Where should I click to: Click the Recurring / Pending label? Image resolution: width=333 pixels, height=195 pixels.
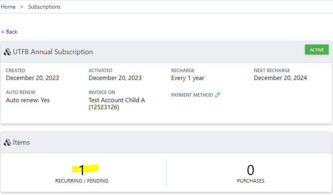[x=82, y=181]
